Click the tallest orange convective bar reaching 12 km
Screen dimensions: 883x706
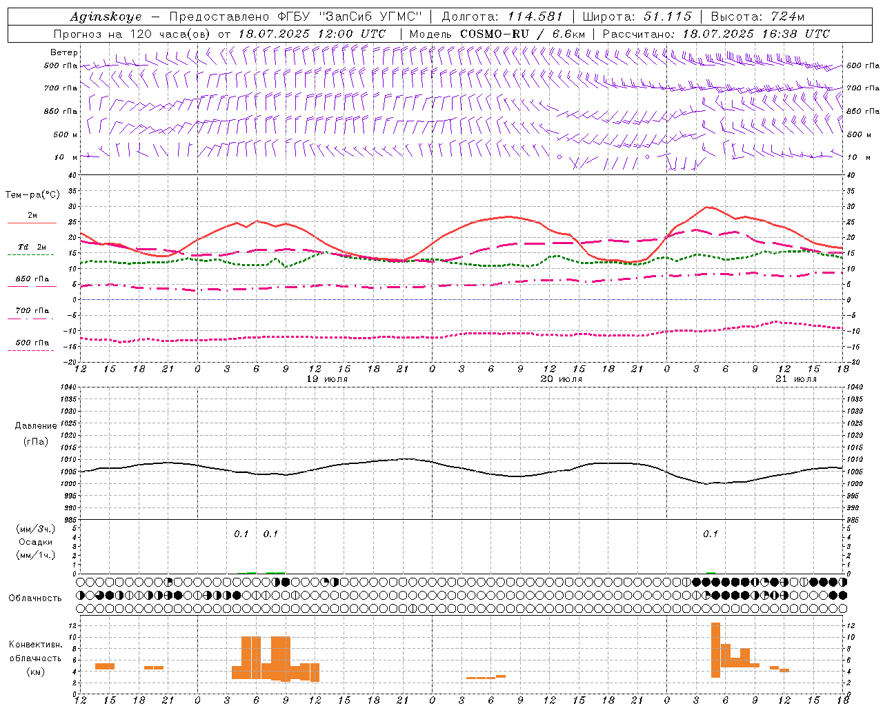coord(715,650)
